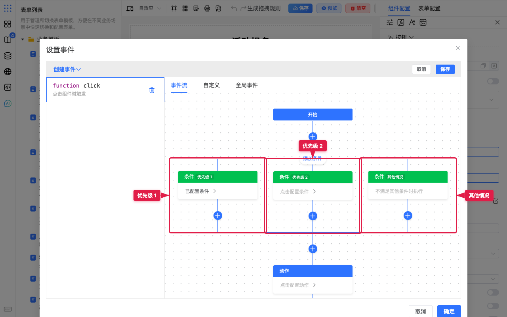This screenshot has height=317, width=507.
Task: Switch to the 自定义 tab
Action: tap(212, 85)
